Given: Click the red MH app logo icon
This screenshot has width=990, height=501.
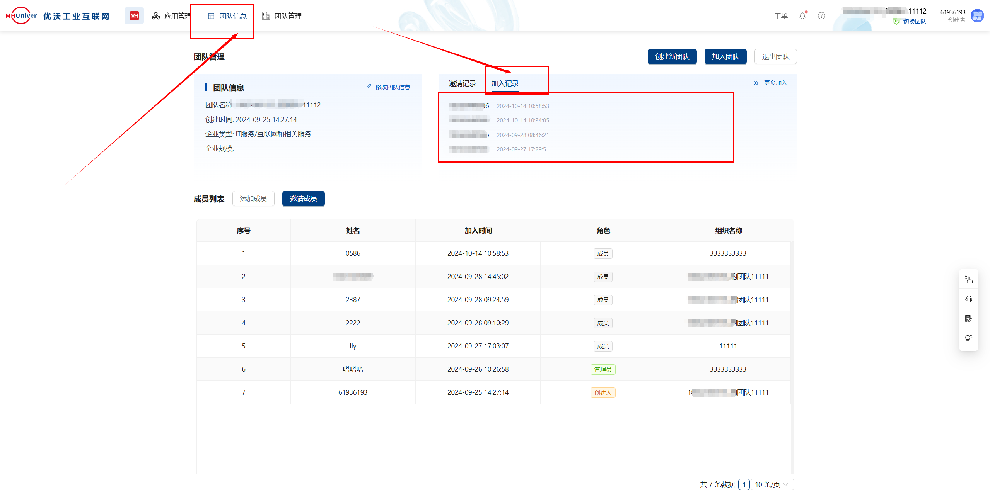Looking at the screenshot, I should 134,16.
